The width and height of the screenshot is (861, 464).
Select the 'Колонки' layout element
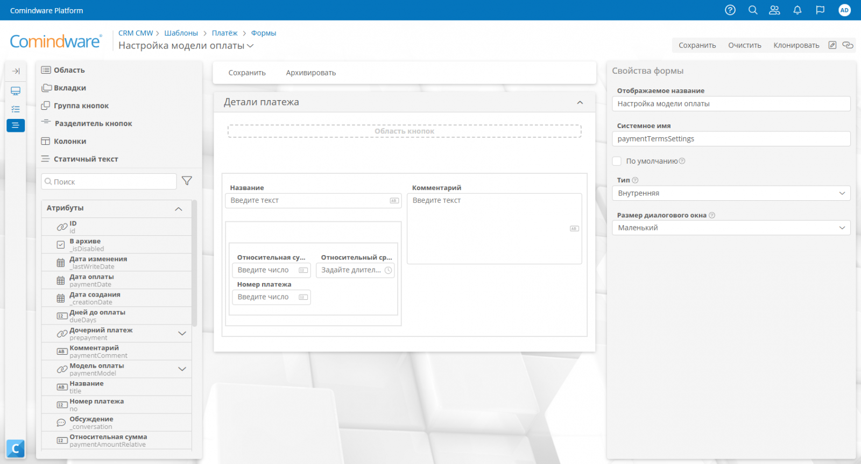(x=69, y=141)
